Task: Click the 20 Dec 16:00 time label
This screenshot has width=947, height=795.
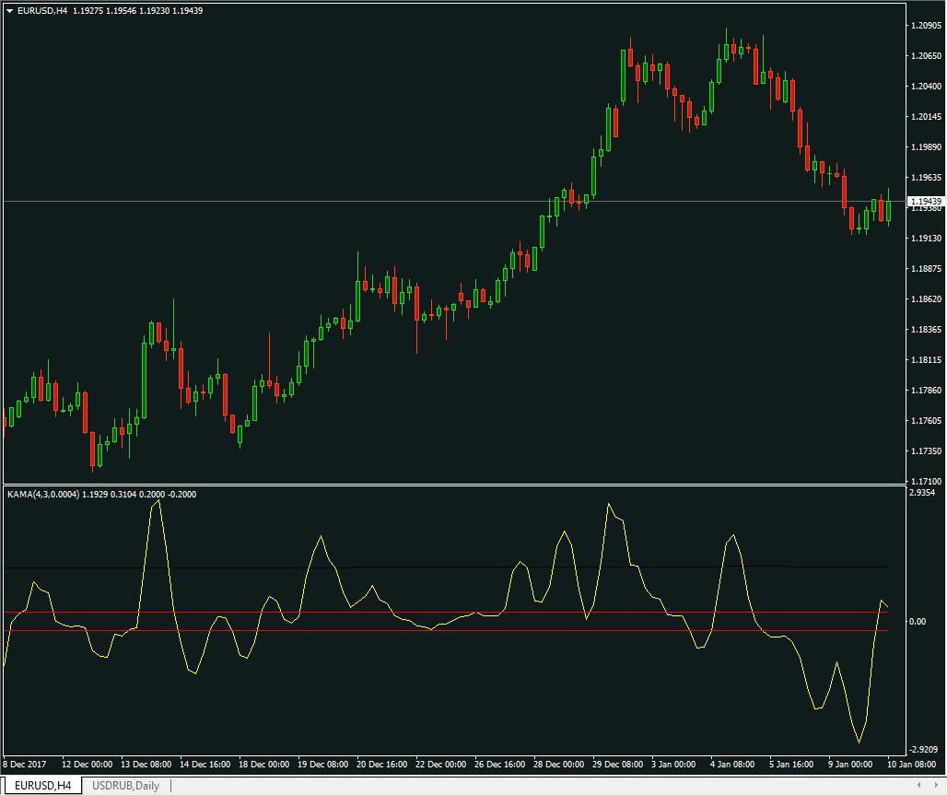Action: [x=381, y=765]
